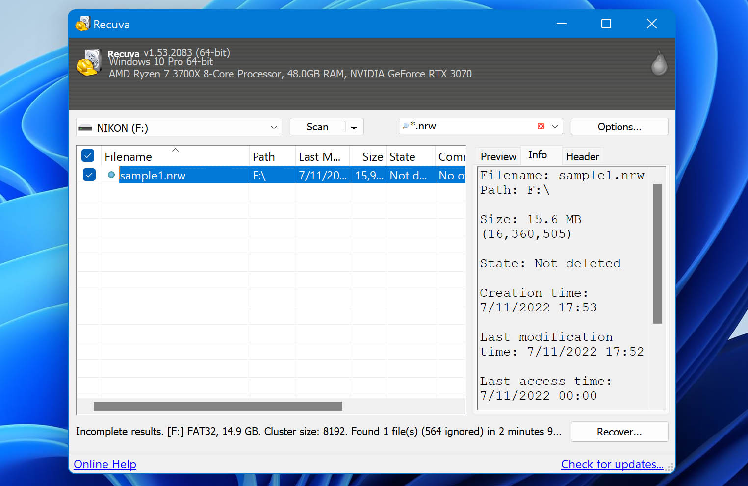Click the Check for updates... link
The height and width of the screenshot is (486, 748).
pyautogui.click(x=612, y=464)
